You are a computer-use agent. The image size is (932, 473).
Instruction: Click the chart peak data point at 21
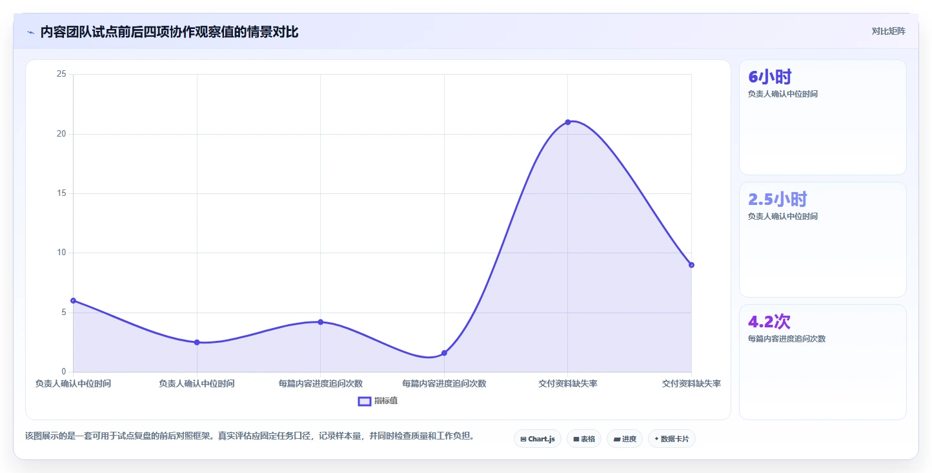568,122
